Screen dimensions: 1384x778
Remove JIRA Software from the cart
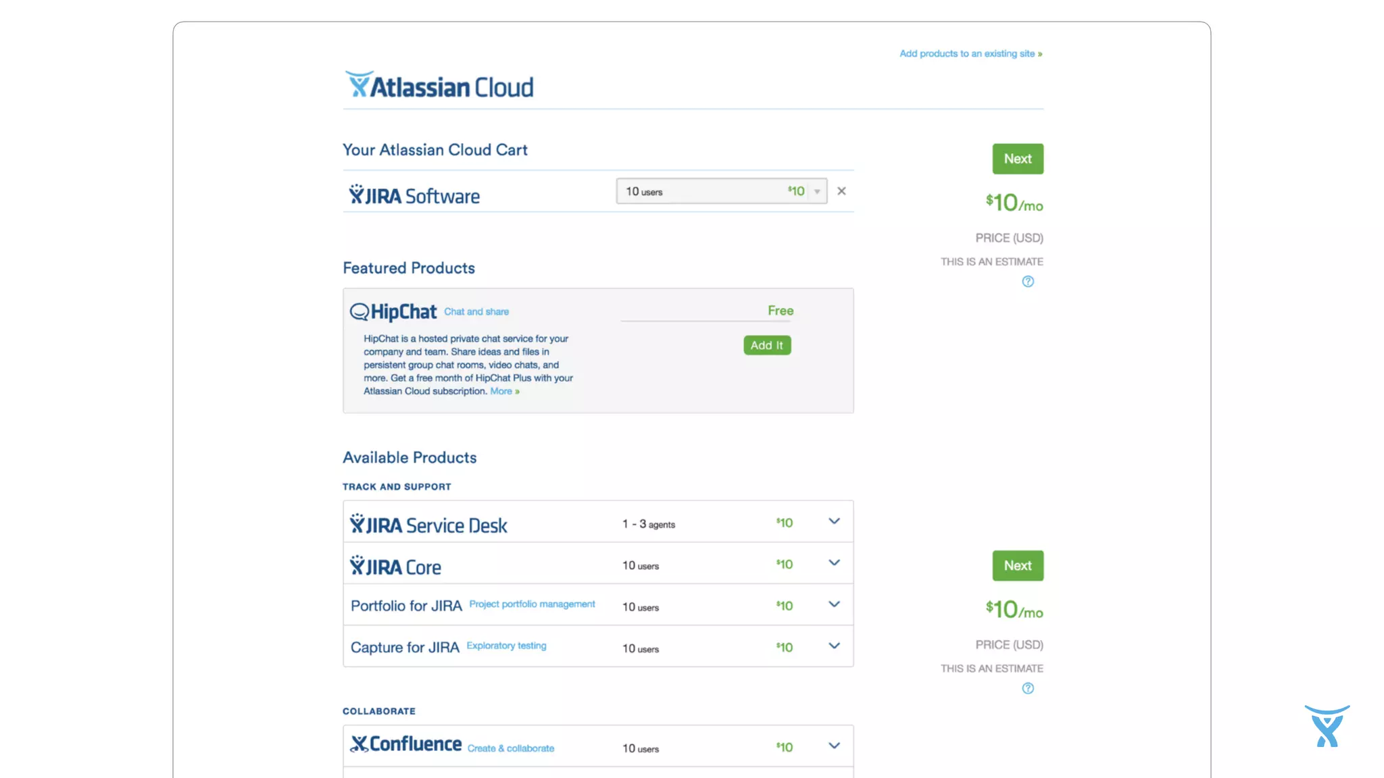click(841, 191)
